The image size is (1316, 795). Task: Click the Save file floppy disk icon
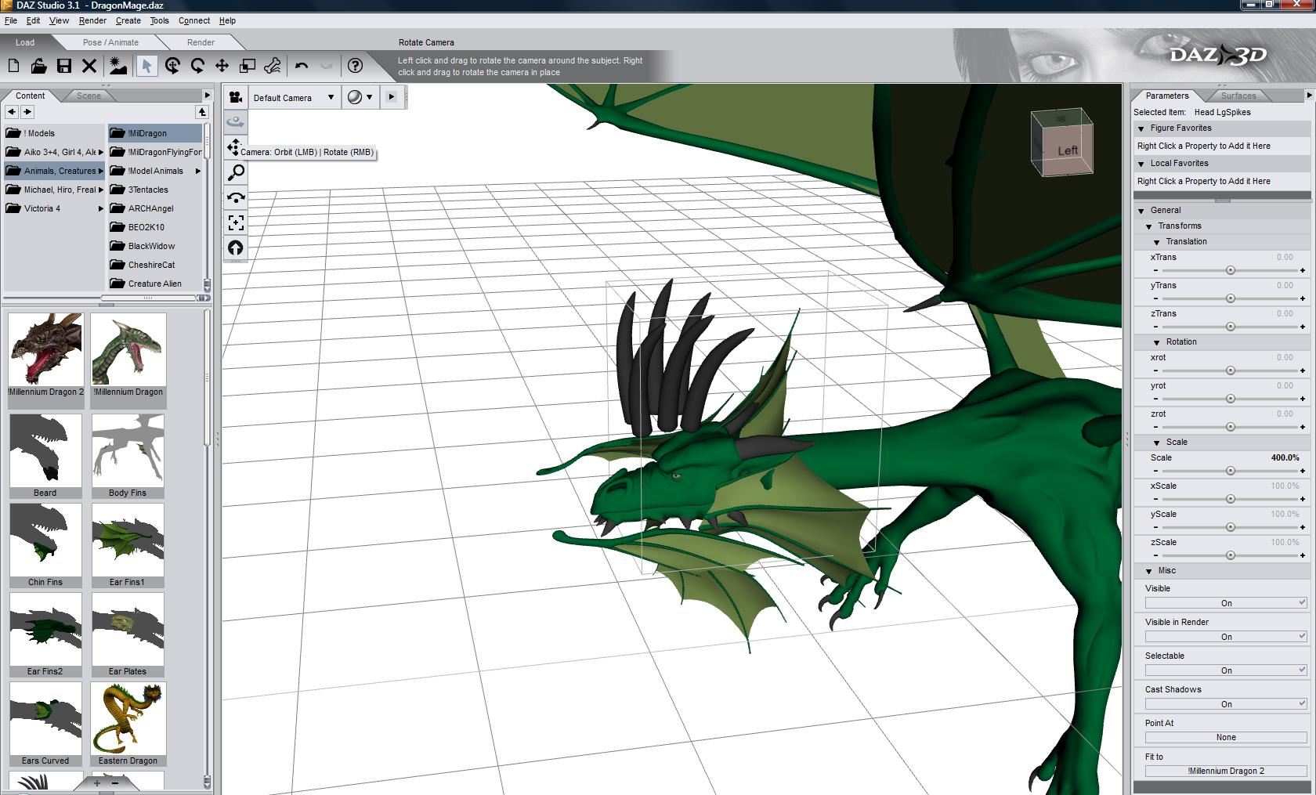coord(64,67)
